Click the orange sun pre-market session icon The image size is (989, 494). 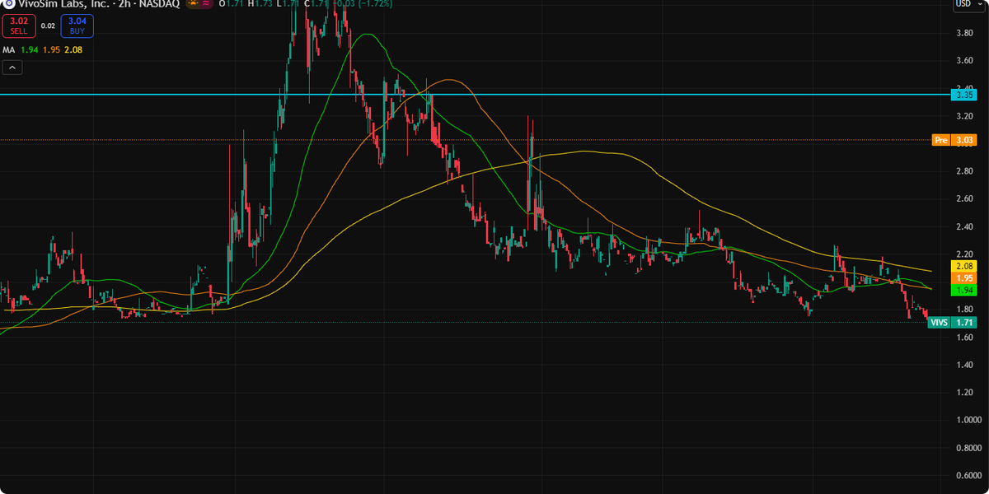pyautogui.click(x=194, y=3)
